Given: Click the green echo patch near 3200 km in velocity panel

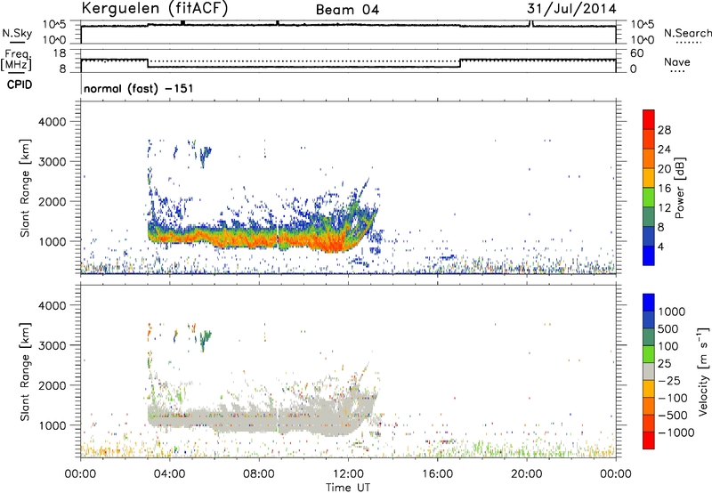Looking at the screenshot, I should (206, 339).
